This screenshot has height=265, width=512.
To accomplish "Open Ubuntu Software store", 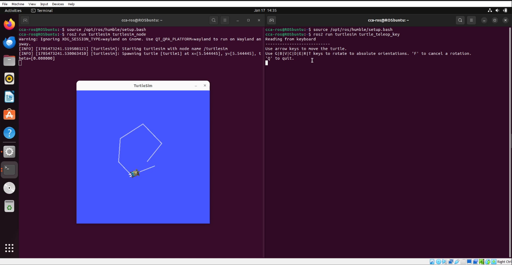I will click(10, 115).
